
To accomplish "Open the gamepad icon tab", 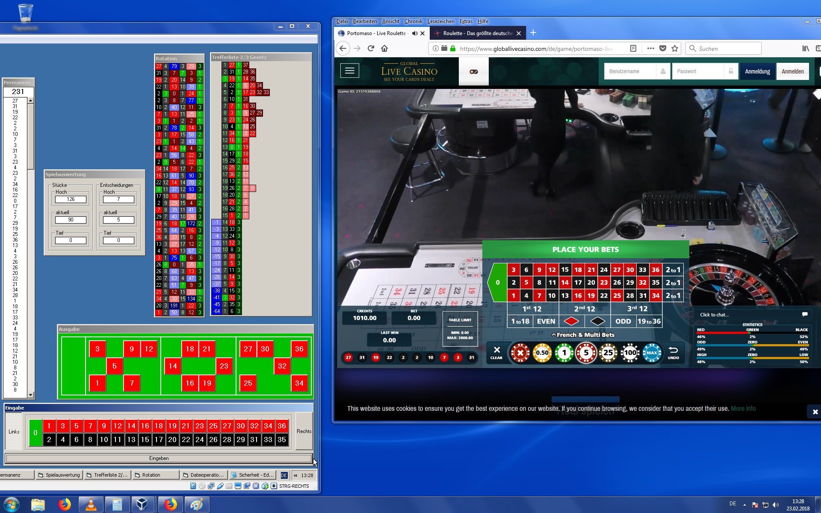I will (x=473, y=71).
